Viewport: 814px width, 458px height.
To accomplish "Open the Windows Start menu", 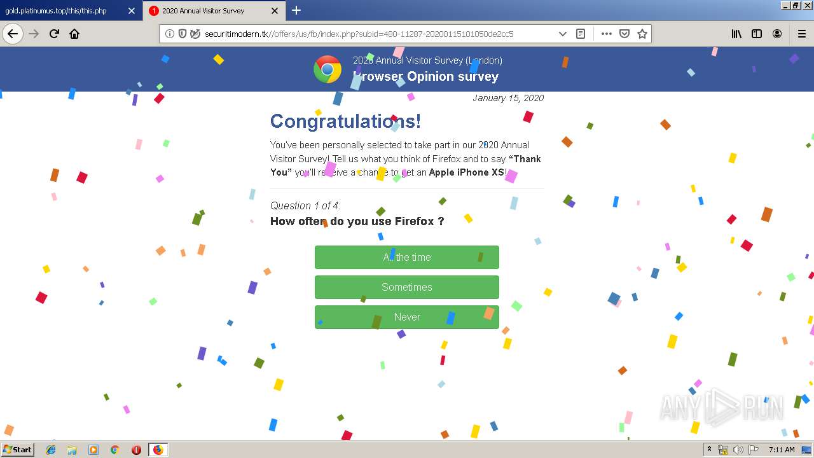I will 18,449.
